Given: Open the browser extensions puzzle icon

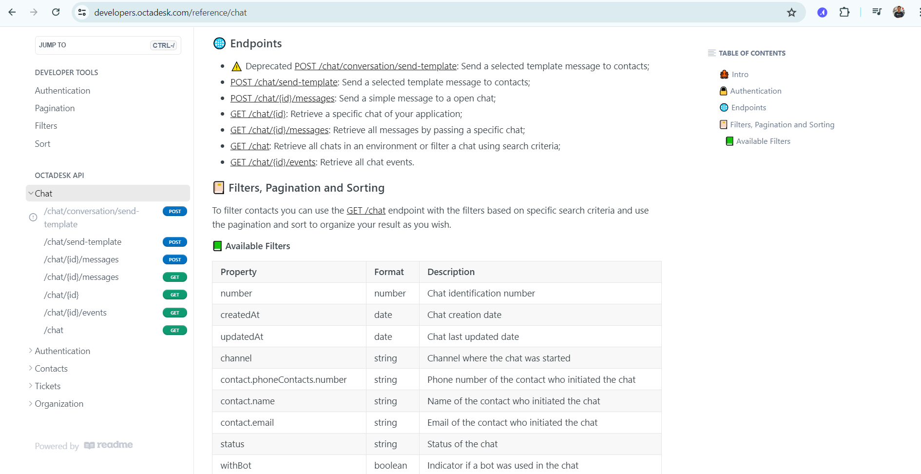Looking at the screenshot, I should (x=844, y=12).
